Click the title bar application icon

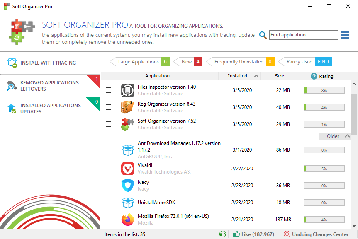7,6
